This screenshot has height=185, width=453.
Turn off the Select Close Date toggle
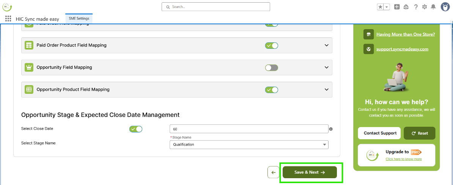pyautogui.click(x=136, y=129)
